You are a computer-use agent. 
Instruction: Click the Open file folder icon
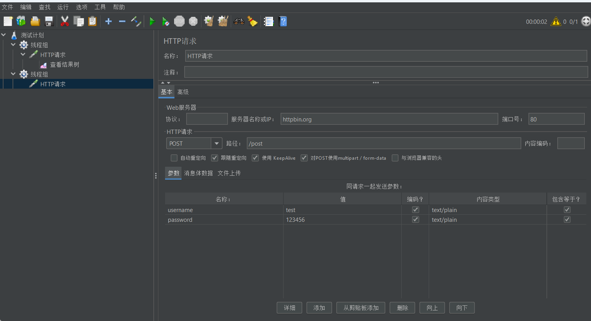point(35,21)
